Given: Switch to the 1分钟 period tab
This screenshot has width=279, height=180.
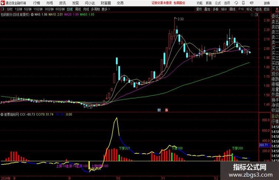Looking at the screenshot, I should point(18,9).
